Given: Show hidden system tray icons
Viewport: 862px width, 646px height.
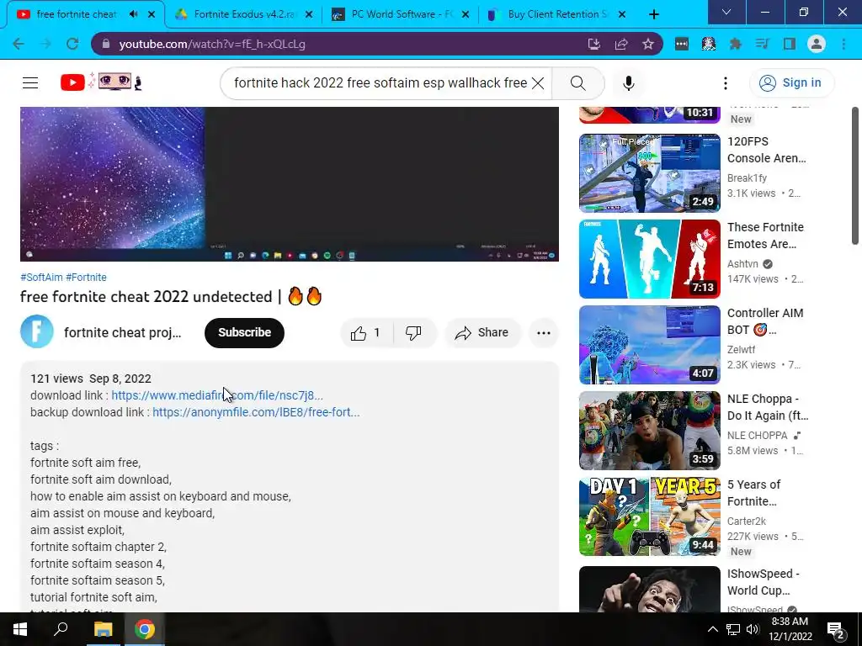Looking at the screenshot, I should pos(712,629).
